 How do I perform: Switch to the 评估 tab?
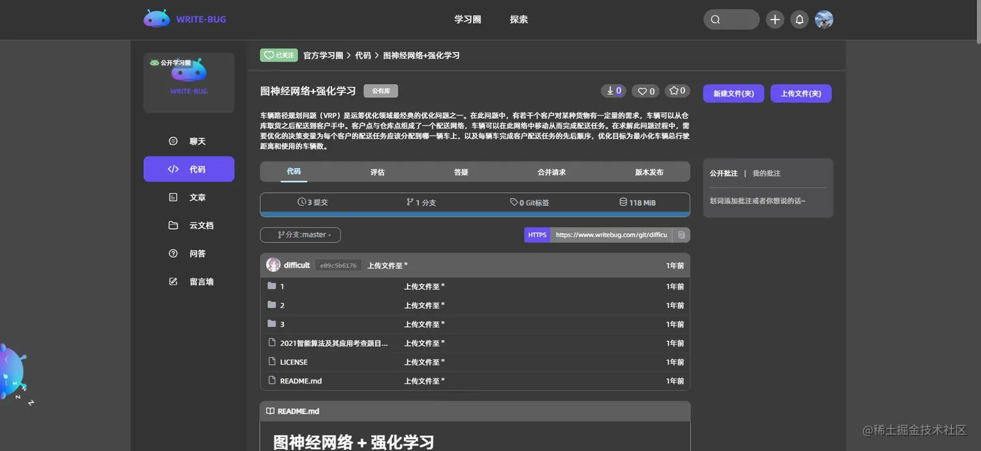click(x=378, y=172)
